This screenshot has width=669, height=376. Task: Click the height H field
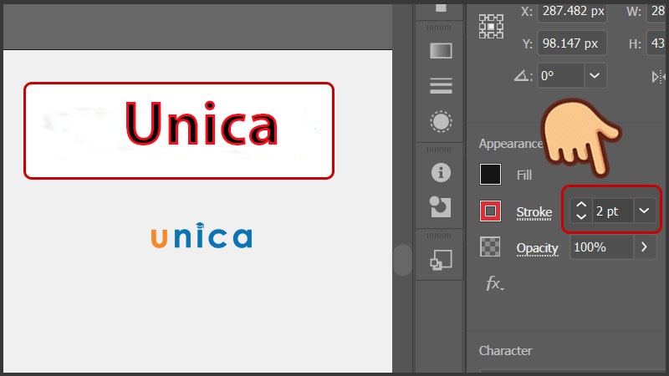pos(657,43)
